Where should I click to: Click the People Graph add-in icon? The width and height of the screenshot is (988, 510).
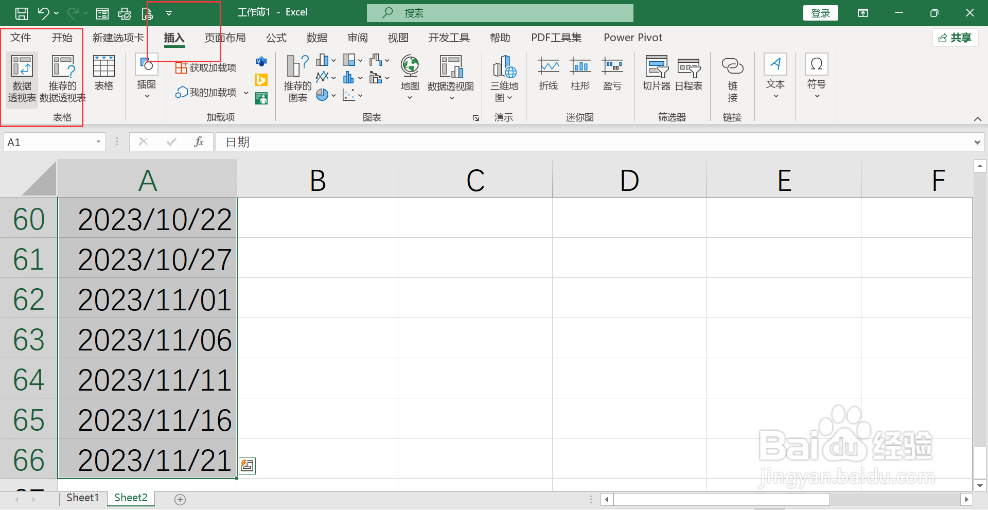coord(261,98)
